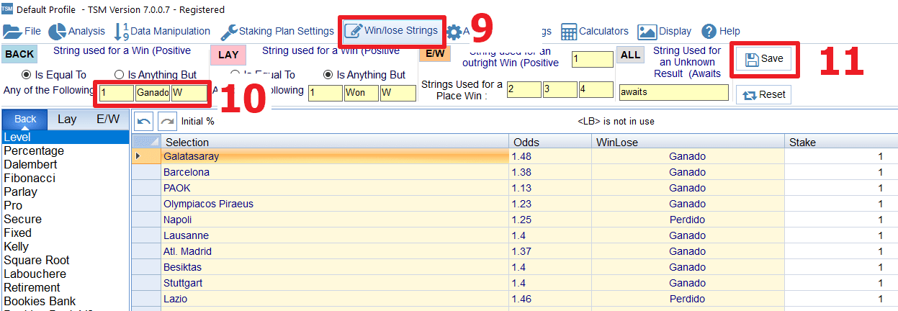Click the Lazio selection cell
This screenshot has height=311, width=898.
click(x=334, y=299)
